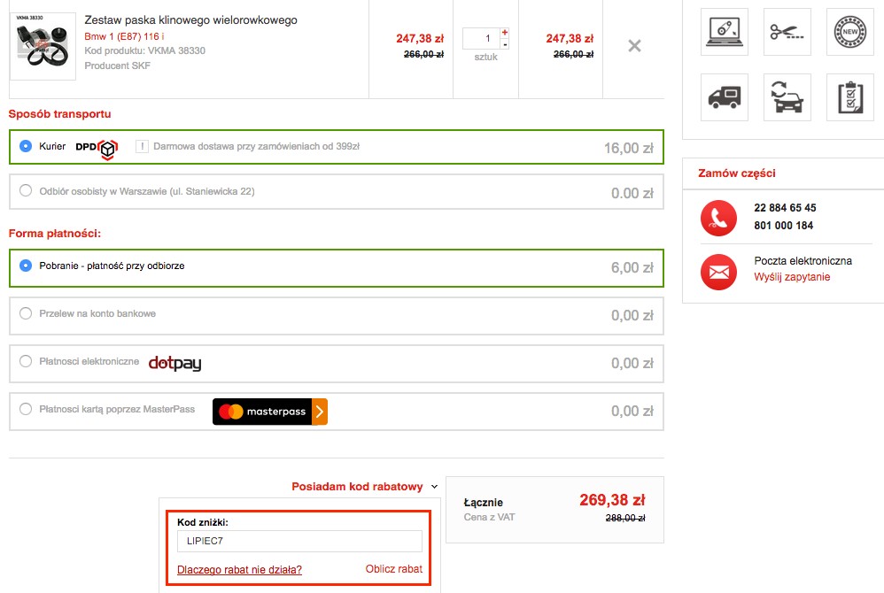Click the red envelope email icon

[x=718, y=271]
